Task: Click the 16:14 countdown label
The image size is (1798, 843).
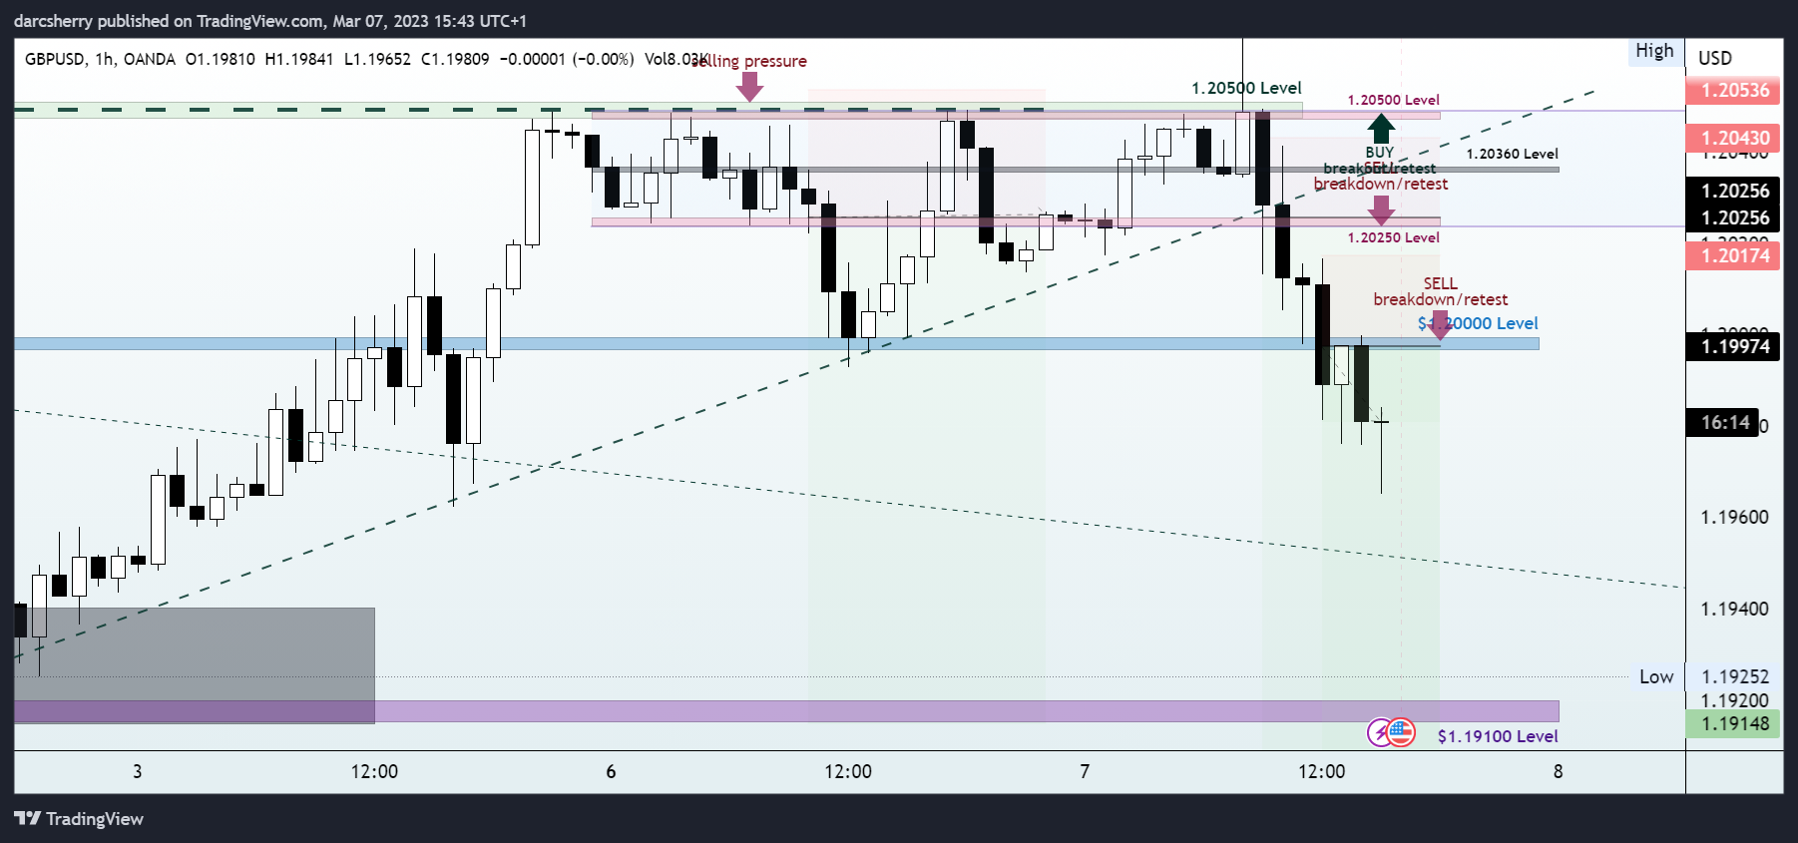Action: 1725,422
